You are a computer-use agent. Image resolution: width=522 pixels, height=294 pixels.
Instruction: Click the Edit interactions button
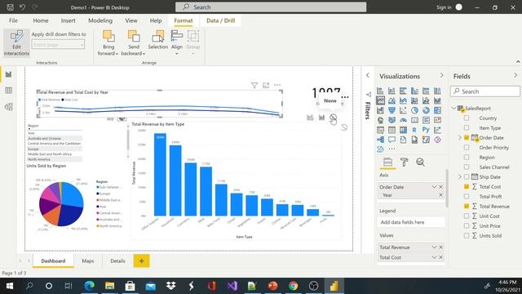pos(16,42)
